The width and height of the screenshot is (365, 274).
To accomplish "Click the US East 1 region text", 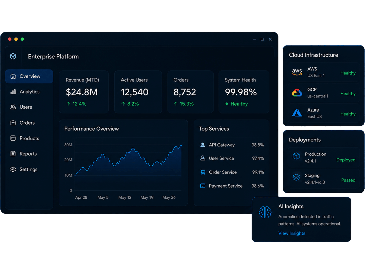I will pyautogui.click(x=316, y=76).
